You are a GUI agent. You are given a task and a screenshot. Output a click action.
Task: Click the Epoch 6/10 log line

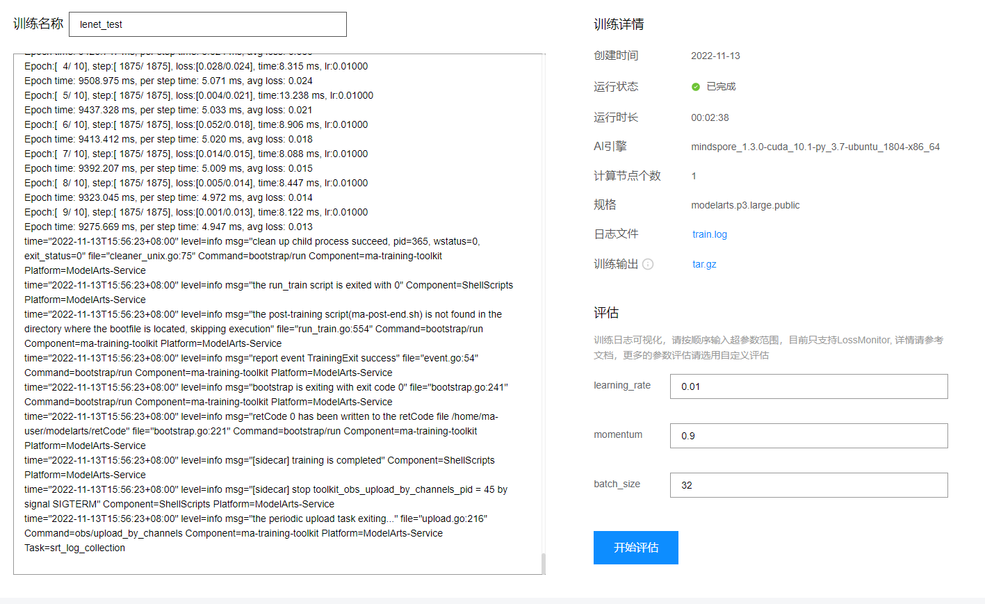196,124
